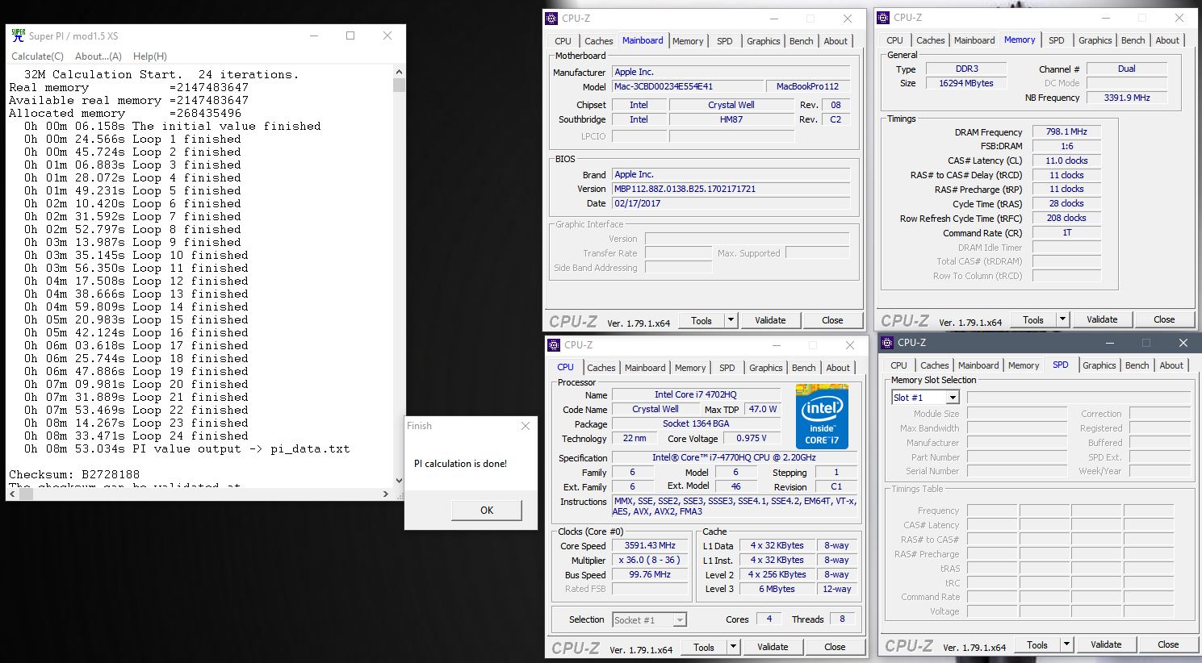Open Calculate menu in Super PI
Image resolution: width=1202 pixels, height=663 pixels.
37,56
